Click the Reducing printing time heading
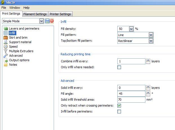Screen dimensions: 175x130 75,54
